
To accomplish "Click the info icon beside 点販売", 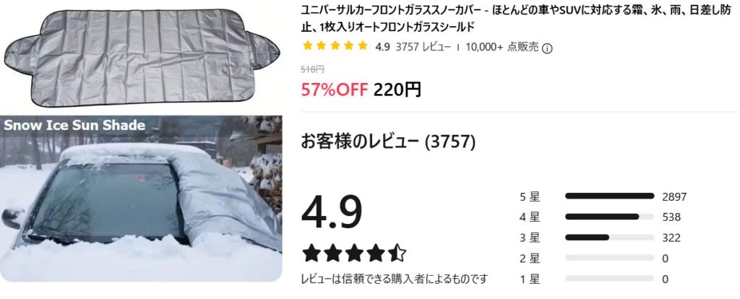I will click(547, 48).
